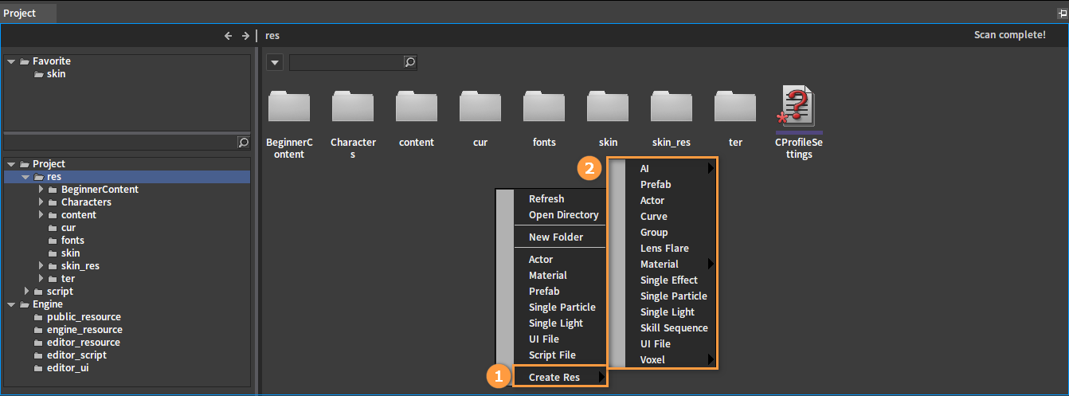Collapse the Favorite tree node

pos(11,61)
